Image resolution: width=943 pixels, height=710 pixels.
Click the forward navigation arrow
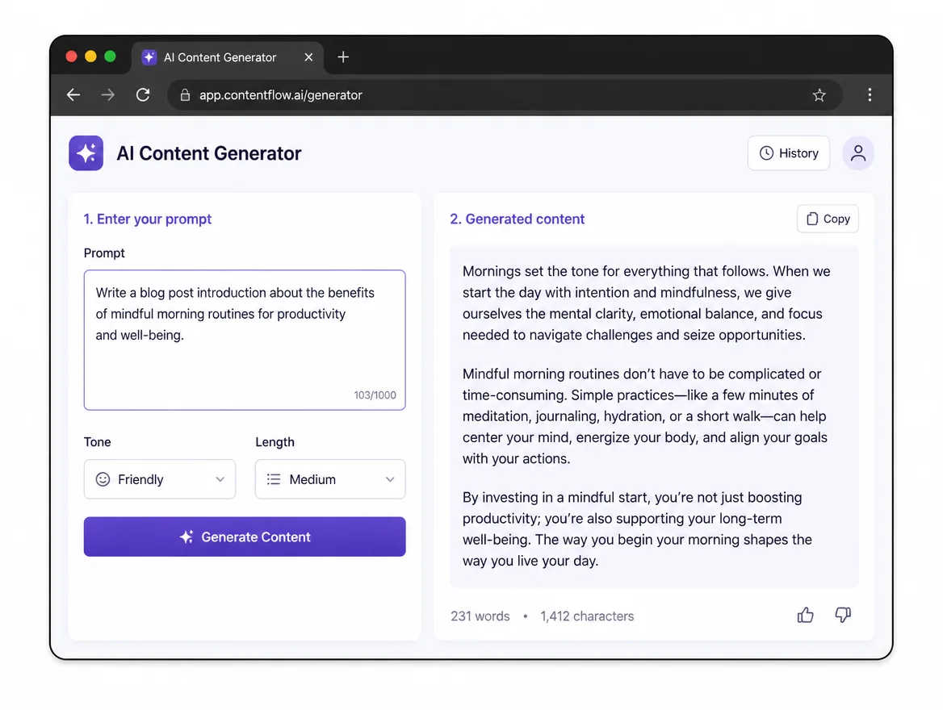coord(107,95)
